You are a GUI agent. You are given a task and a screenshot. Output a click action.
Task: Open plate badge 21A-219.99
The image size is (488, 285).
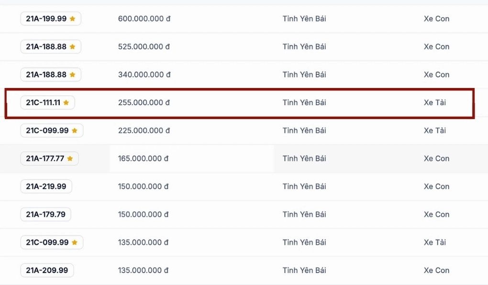[x=46, y=186]
